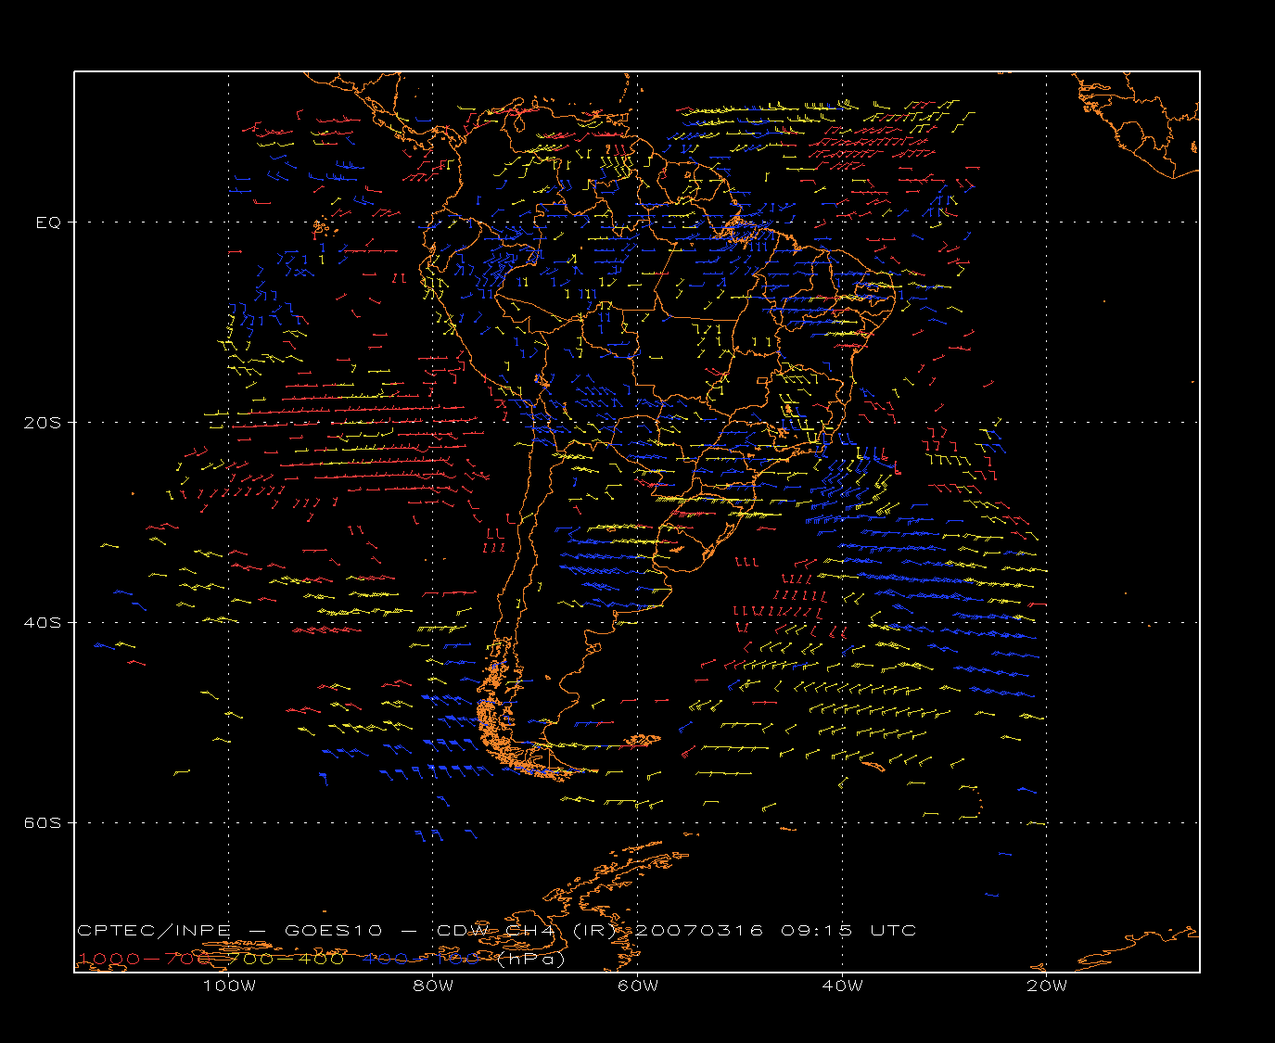1275x1043 pixels.
Task: Click the '40S' latitude label
Action: click(43, 623)
